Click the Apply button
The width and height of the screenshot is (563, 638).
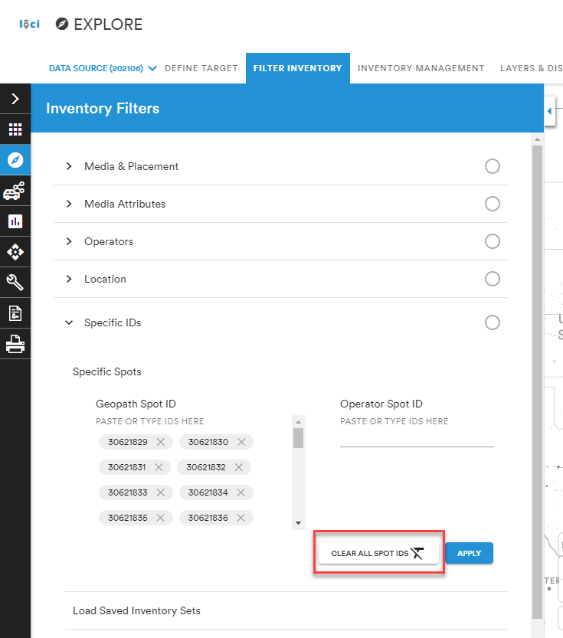click(469, 553)
